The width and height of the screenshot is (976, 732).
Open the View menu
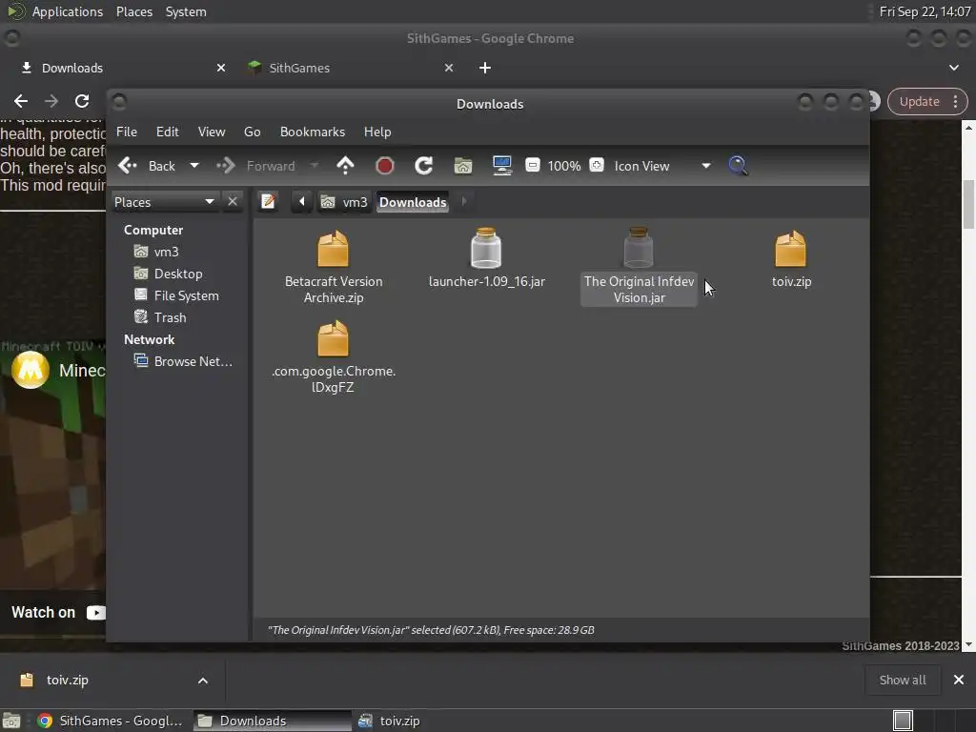(x=212, y=132)
